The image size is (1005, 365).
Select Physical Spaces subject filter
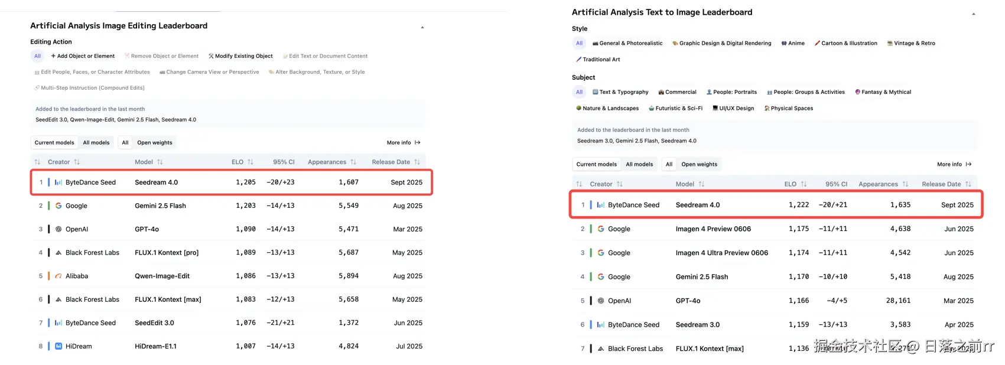point(788,108)
